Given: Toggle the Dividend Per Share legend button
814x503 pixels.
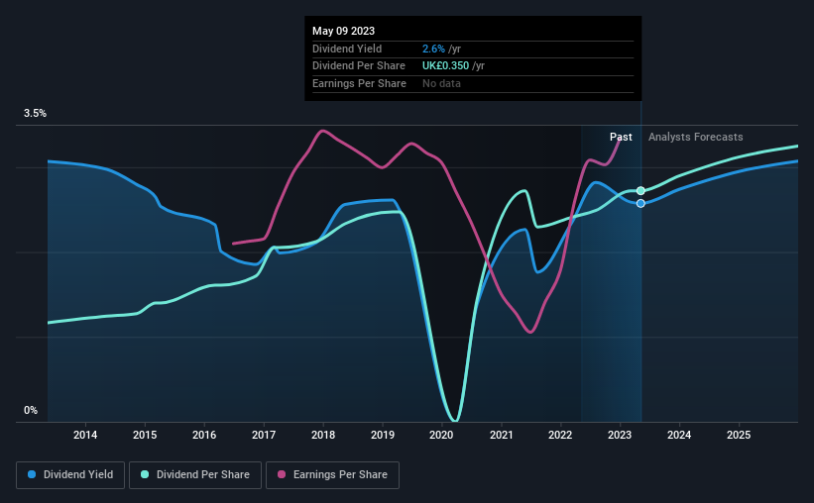Looking at the screenshot, I should point(195,475).
